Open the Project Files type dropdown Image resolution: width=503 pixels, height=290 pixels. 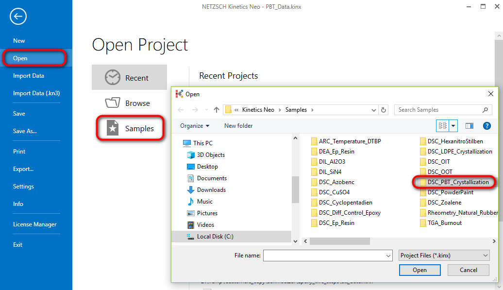(x=444, y=256)
